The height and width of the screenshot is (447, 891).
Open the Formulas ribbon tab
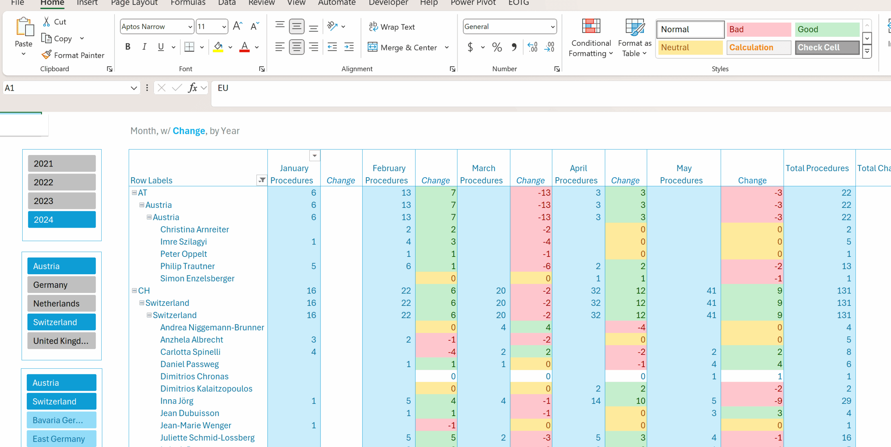pyautogui.click(x=188, y=3)
